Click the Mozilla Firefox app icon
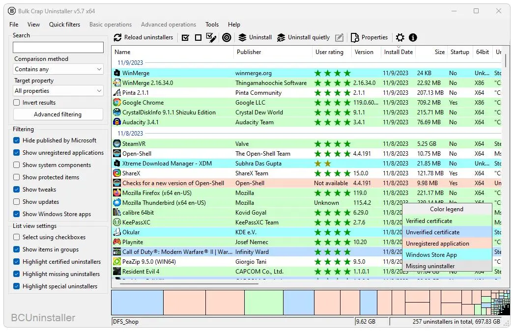This screenshot has width=514, height=333. (x=116, y=193)
